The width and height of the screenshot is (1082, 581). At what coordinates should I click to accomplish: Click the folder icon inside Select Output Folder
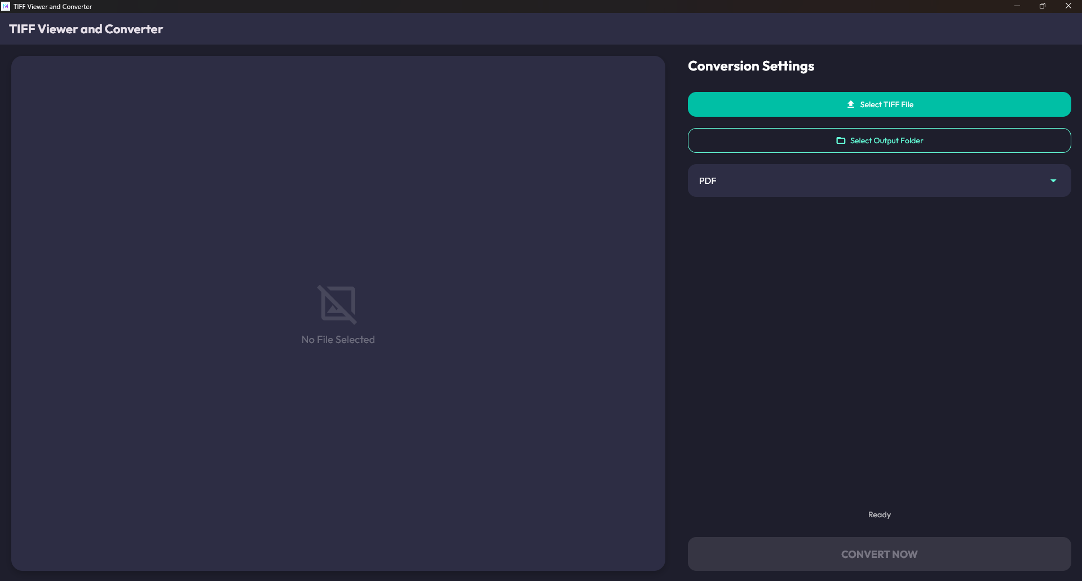pos(841,140)
